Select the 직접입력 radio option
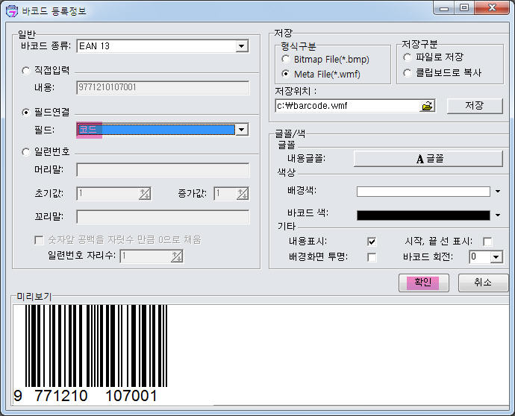This screenshot has height=416, width=515. click(25, 71)
